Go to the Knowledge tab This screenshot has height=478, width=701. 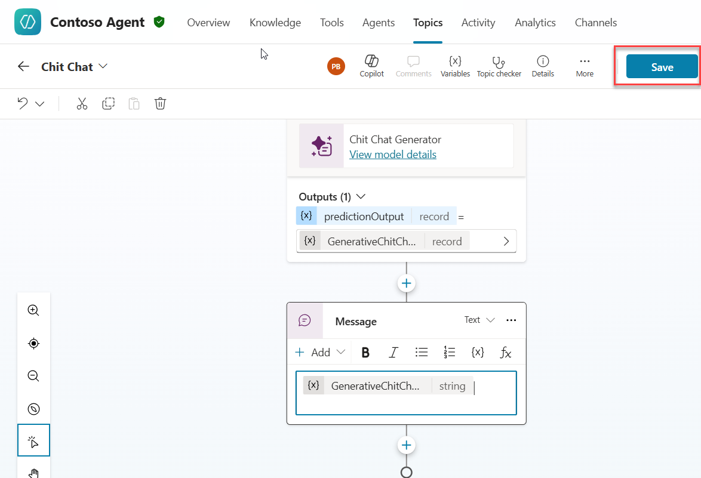coord(275,23)
